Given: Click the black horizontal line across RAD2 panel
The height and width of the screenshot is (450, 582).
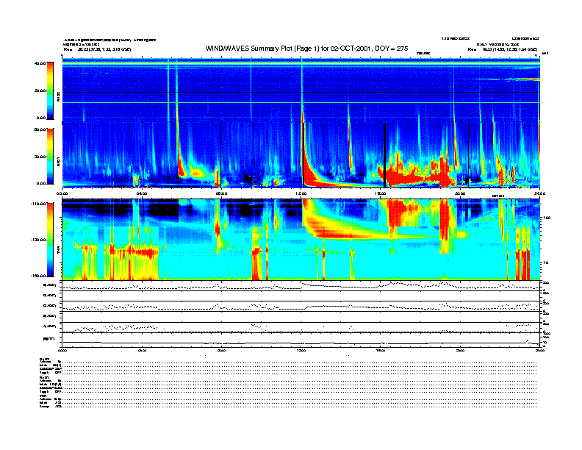Looking at the screenshot, I should (x=301, y=92).
